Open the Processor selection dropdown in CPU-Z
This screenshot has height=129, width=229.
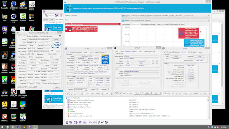point(81,89)
